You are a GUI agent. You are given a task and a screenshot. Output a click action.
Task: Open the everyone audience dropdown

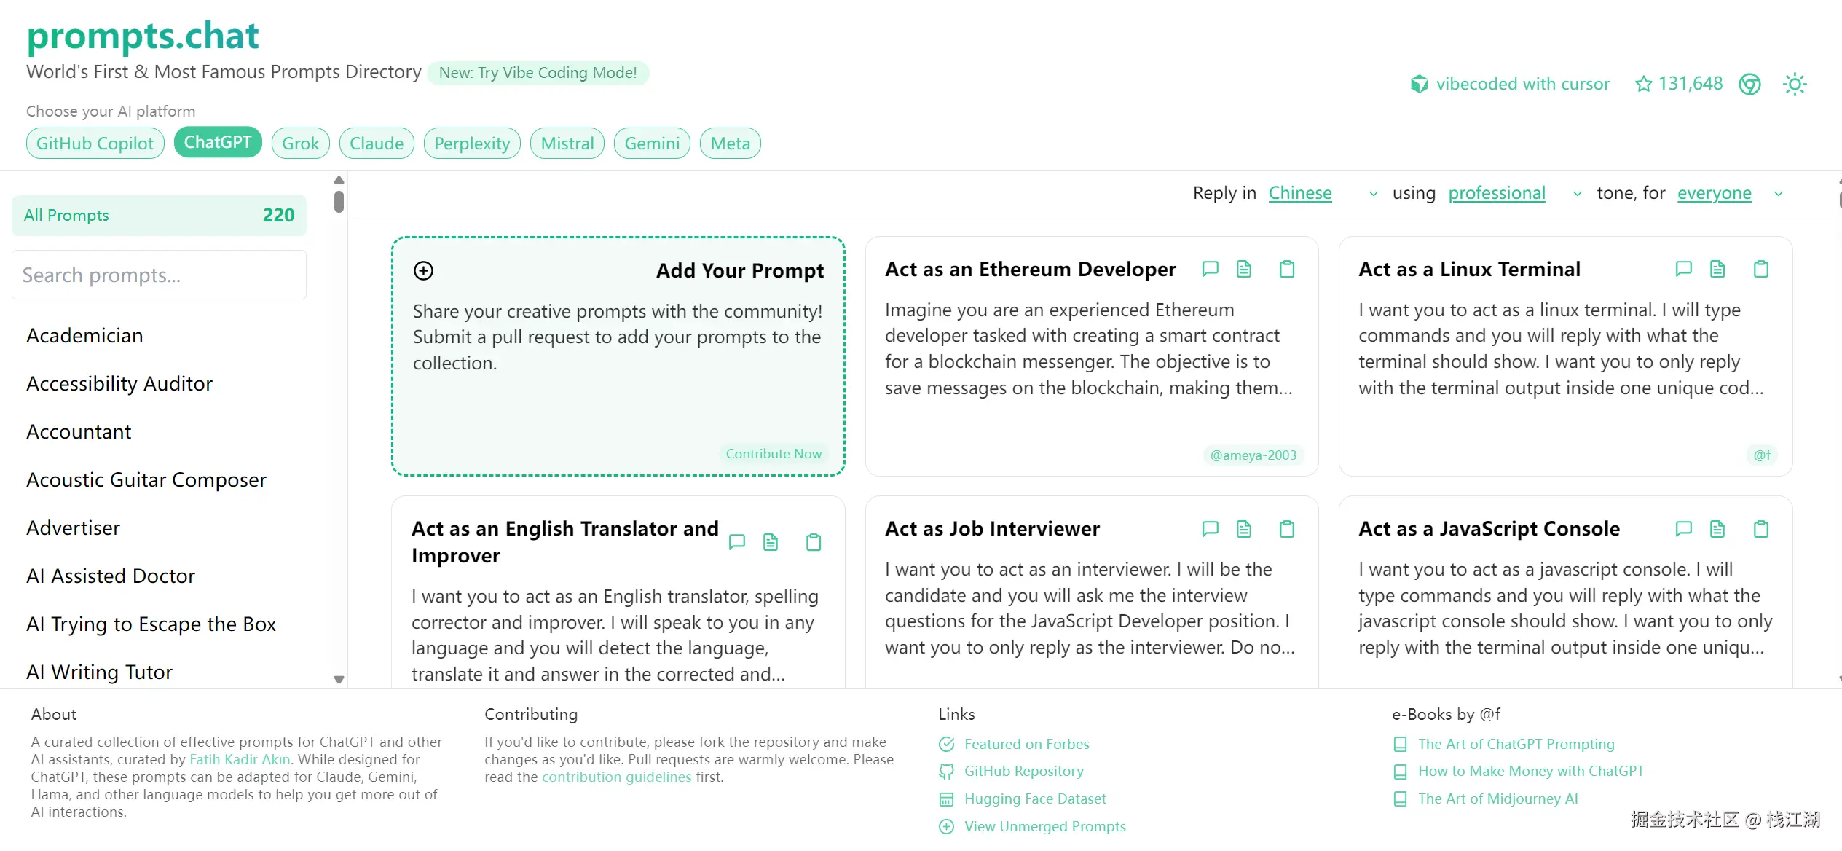pos(1730,193)
